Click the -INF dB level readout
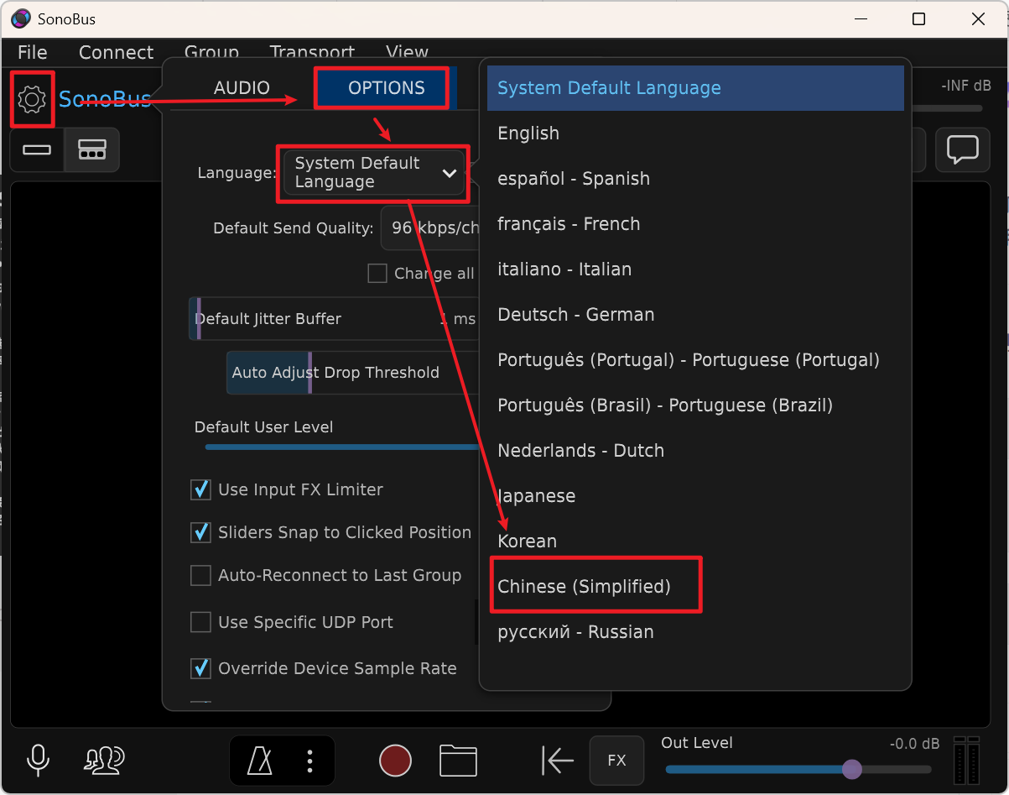This screenshot has width=1009, height=795. [966, 86]
